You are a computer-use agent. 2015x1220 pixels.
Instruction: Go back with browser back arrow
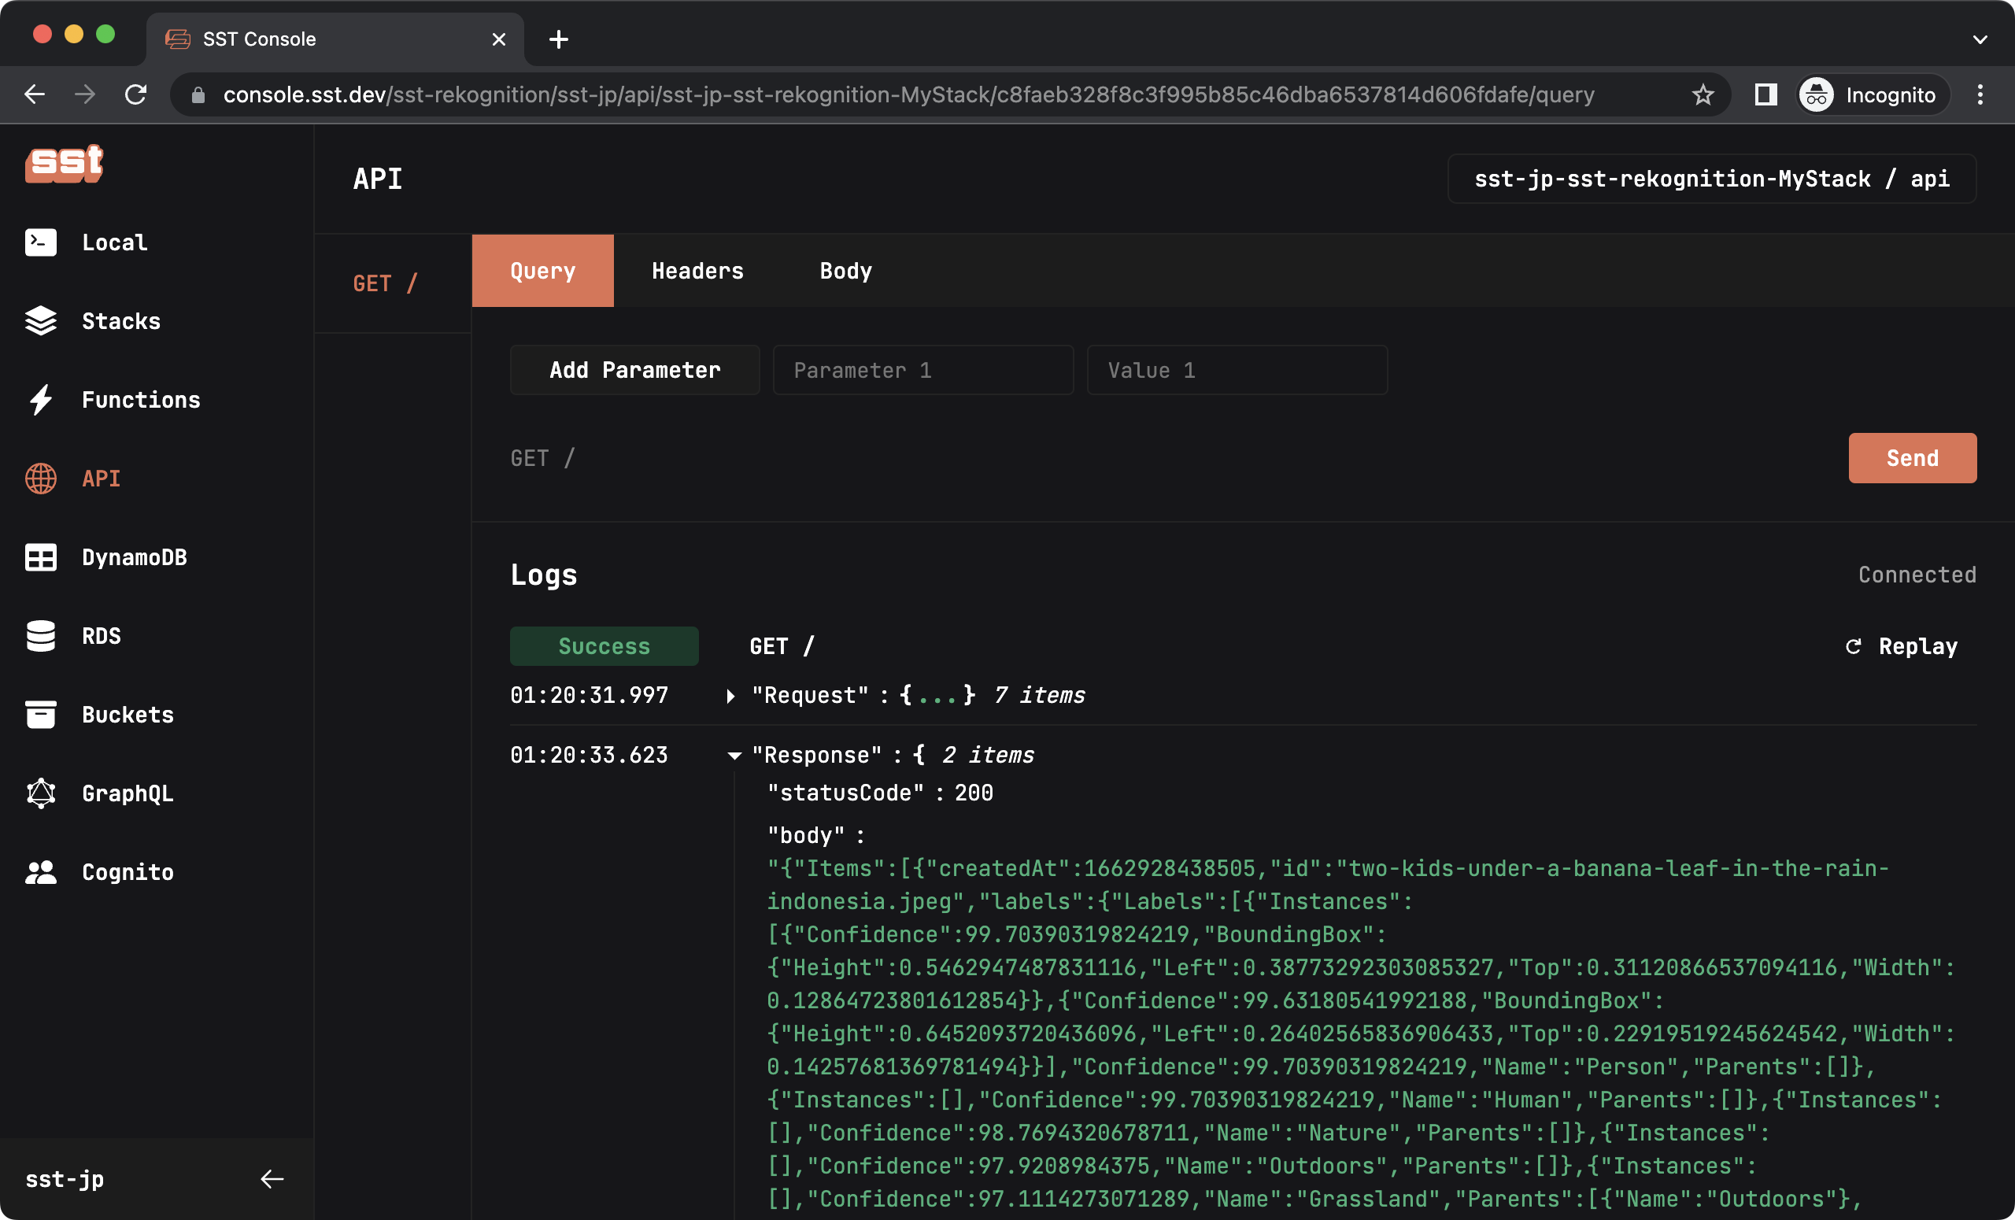click(x=35, y=95)
